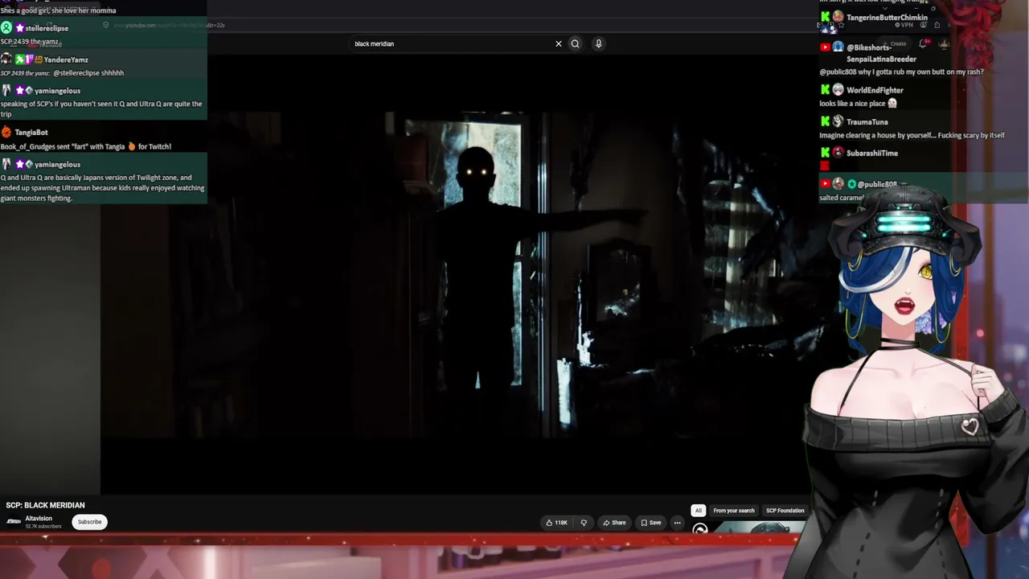
Task: Select the 'From your search' chip
Action: tap(734, 511)
